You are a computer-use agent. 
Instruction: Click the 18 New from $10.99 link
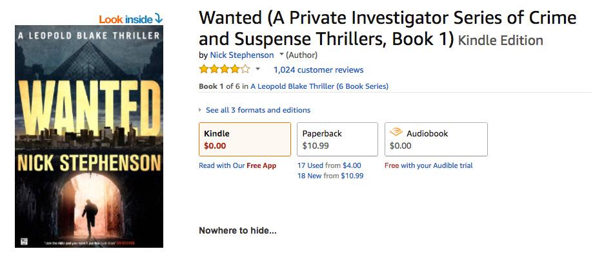[x=330, y=176]
